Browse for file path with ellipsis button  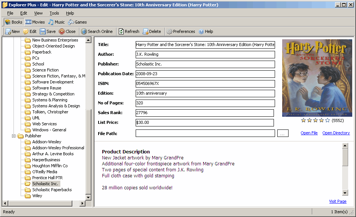pyautogui.click(x=283, y=133)
